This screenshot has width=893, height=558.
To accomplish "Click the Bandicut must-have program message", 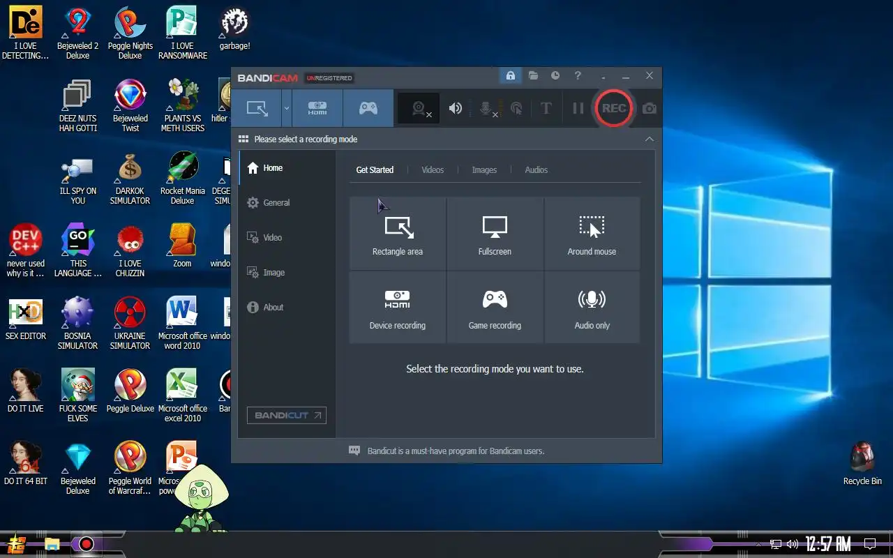I will 456,451.
